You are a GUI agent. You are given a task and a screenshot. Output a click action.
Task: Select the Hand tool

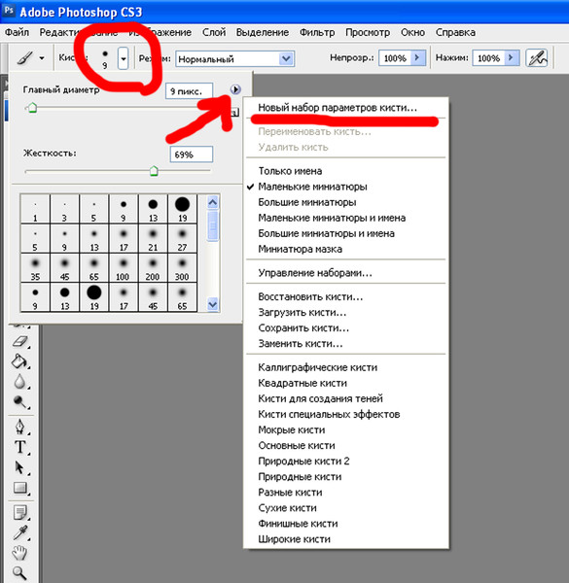(19, 553)
